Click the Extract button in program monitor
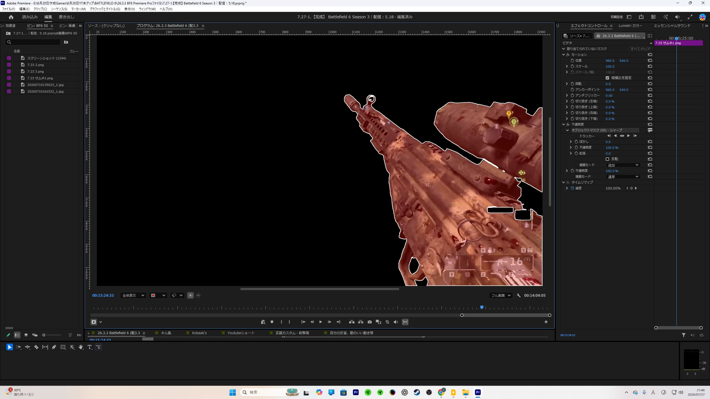Viewport: 710px width, 399px height. tap(361, 322)
